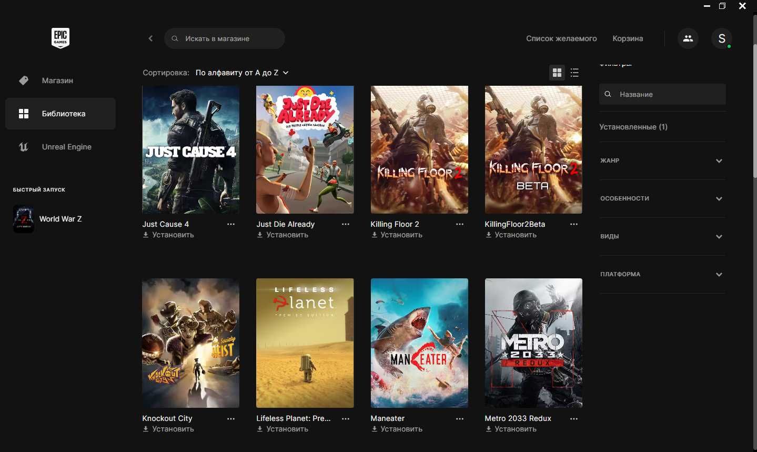Click the Knockout City game title
Screen dimensions: 757x452
click(x=167, y=418)
